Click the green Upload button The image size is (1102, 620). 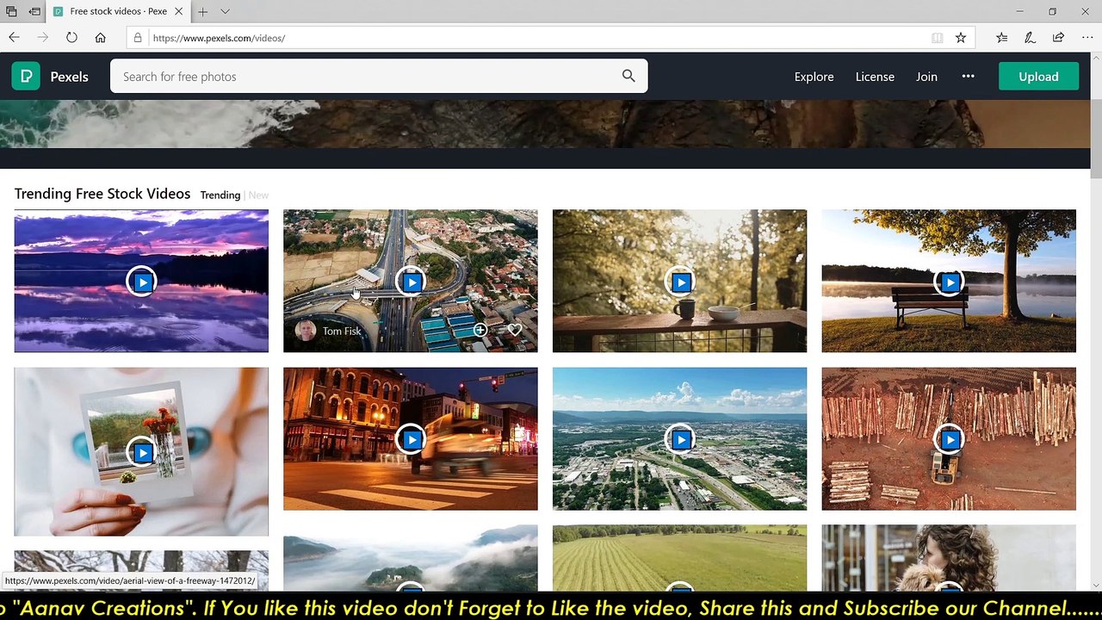1038,77
